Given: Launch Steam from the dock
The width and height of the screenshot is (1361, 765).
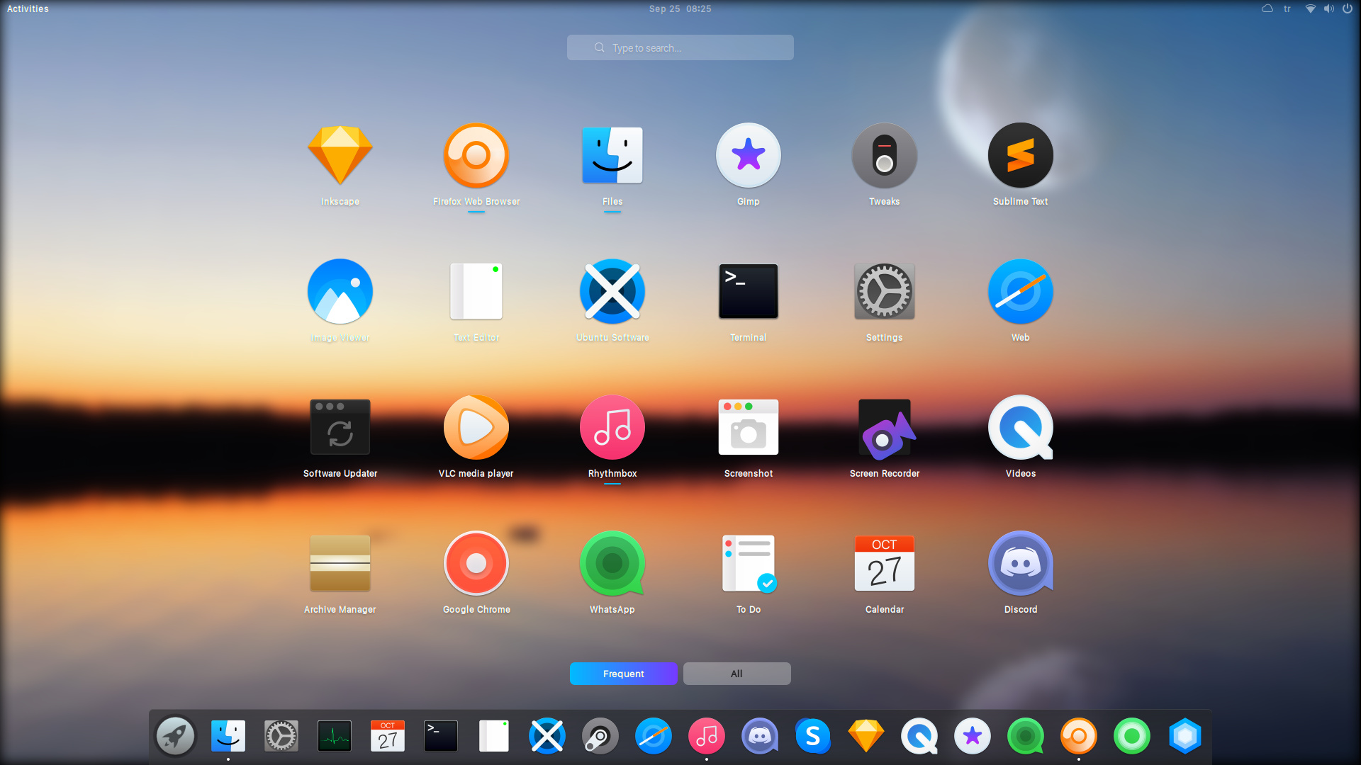Looking at the screenshot, I should (600, 737).
